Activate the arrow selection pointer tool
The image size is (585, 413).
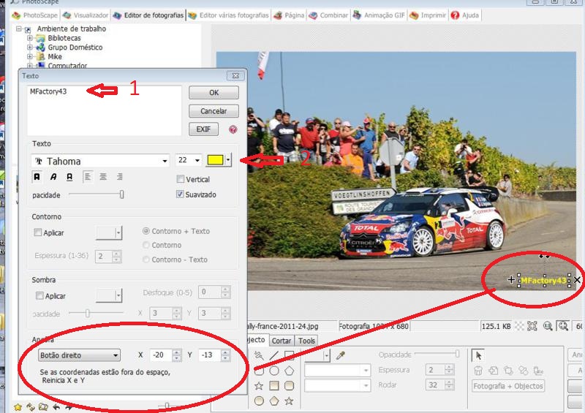tap(478, 355)
